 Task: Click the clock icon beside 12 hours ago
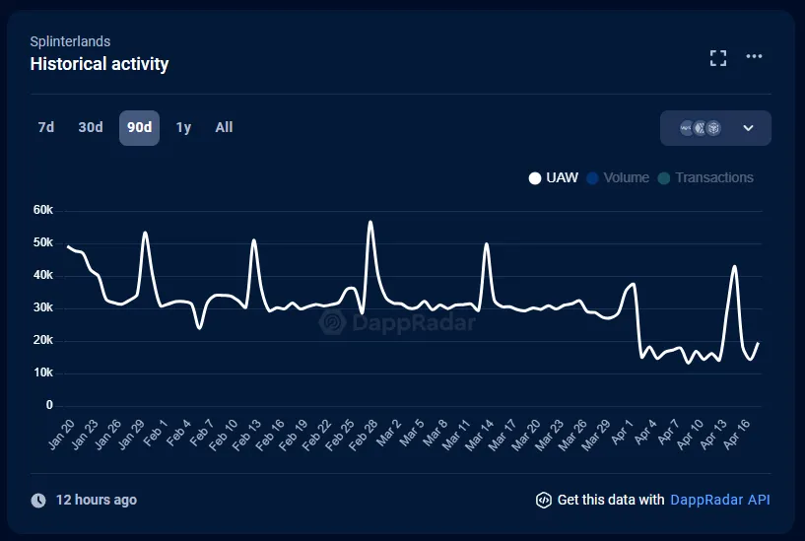(x=38, y=500)
